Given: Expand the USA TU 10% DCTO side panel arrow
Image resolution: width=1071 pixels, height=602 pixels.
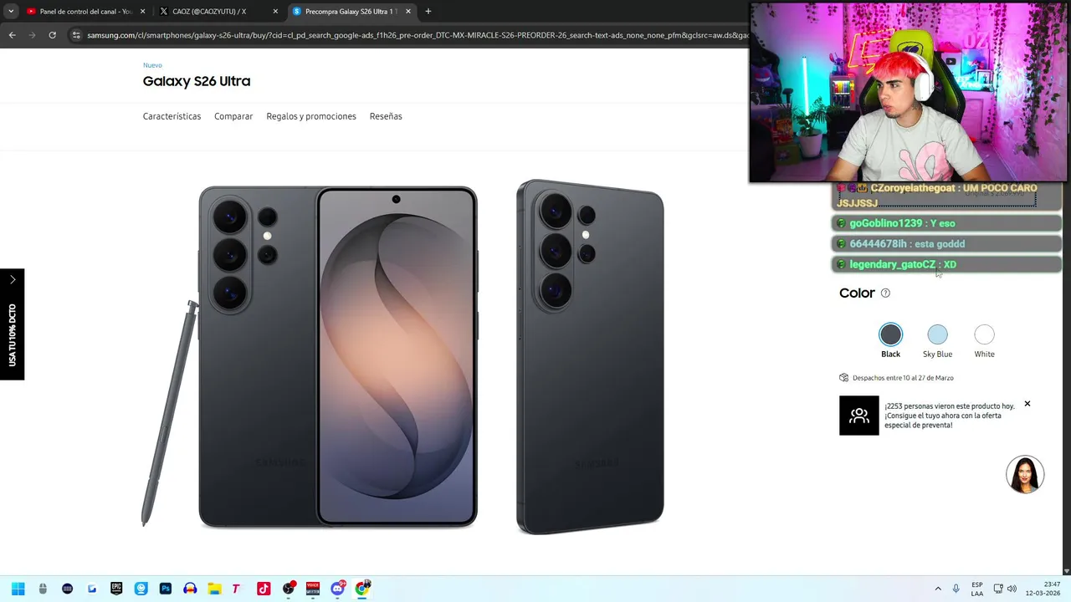Looking at the screenshot, I should coord(12,279).
